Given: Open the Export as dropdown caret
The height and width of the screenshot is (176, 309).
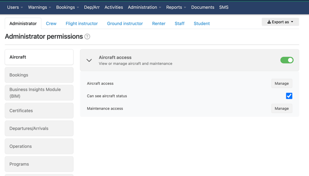Looking at the screenshot, I should (292, 22).
